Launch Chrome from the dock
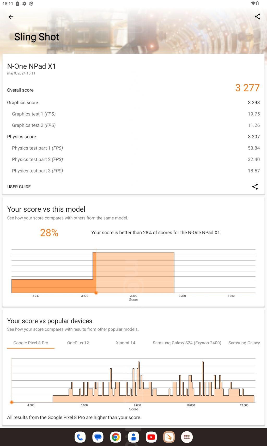This screenshot has height=446, width=267. click(116, 437)
